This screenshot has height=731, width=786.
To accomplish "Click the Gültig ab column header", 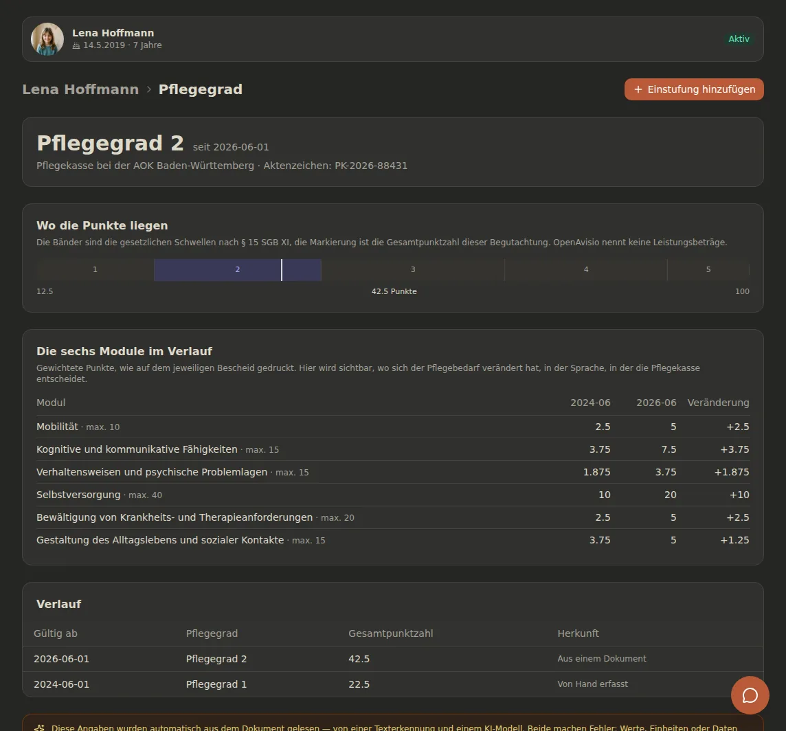I will tap(55, 633).
